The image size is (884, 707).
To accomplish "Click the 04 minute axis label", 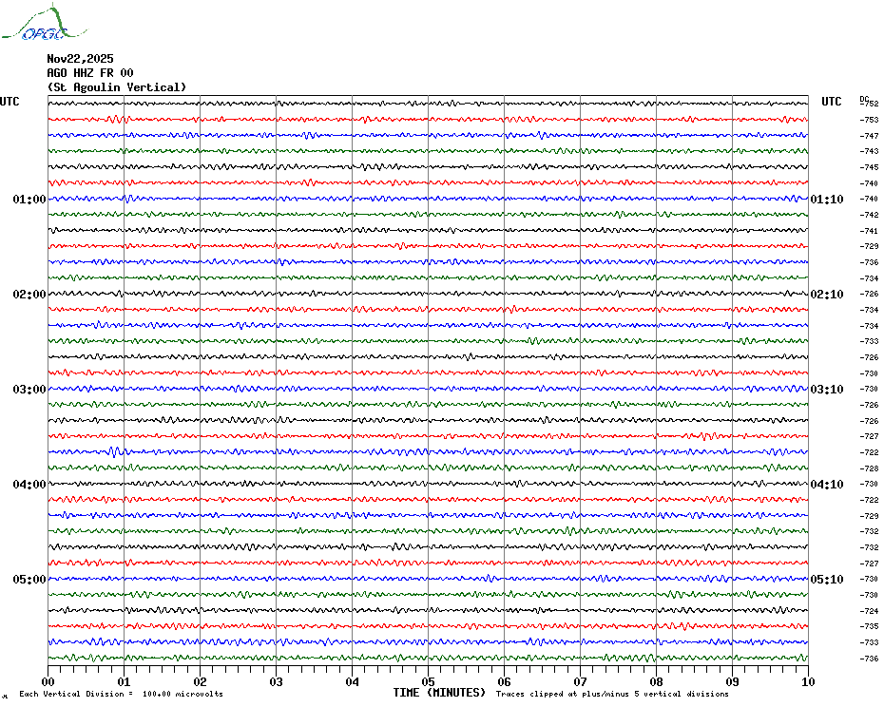I will pos(353,681).
